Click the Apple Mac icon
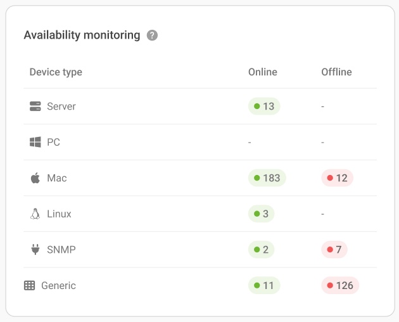The width and height of the screenshot is (399, 322). [35, 178]
